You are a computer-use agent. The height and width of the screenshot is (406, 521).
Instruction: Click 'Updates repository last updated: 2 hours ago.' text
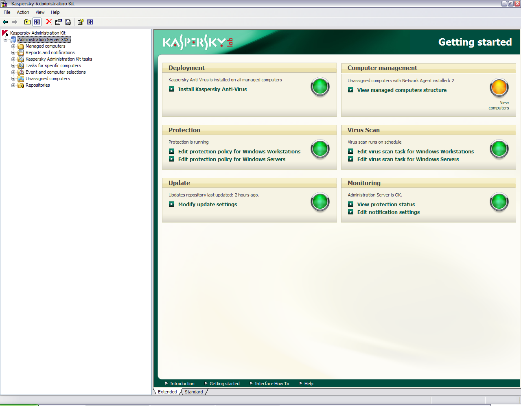click(x=214, y=195)
